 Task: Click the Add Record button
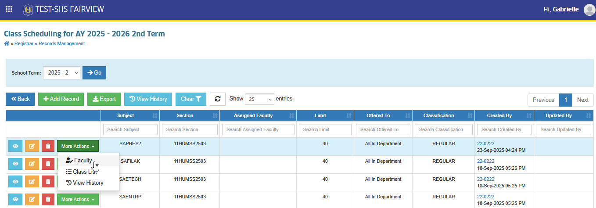(61, 99)
